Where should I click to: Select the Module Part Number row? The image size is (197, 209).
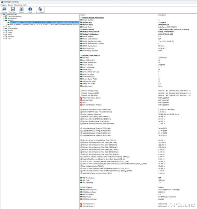(x=91, y=34)
